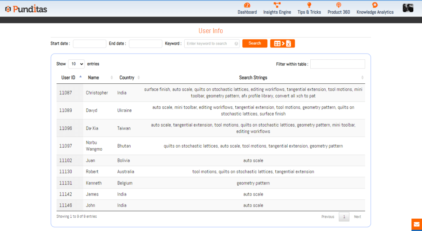This screenshot has height=231, width=422.
Task: Go to Next page of results
Action: 357,217
